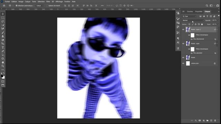
Task: Pick the Clone Stamp tool in toolbox
Action: [x=3, y=36]
